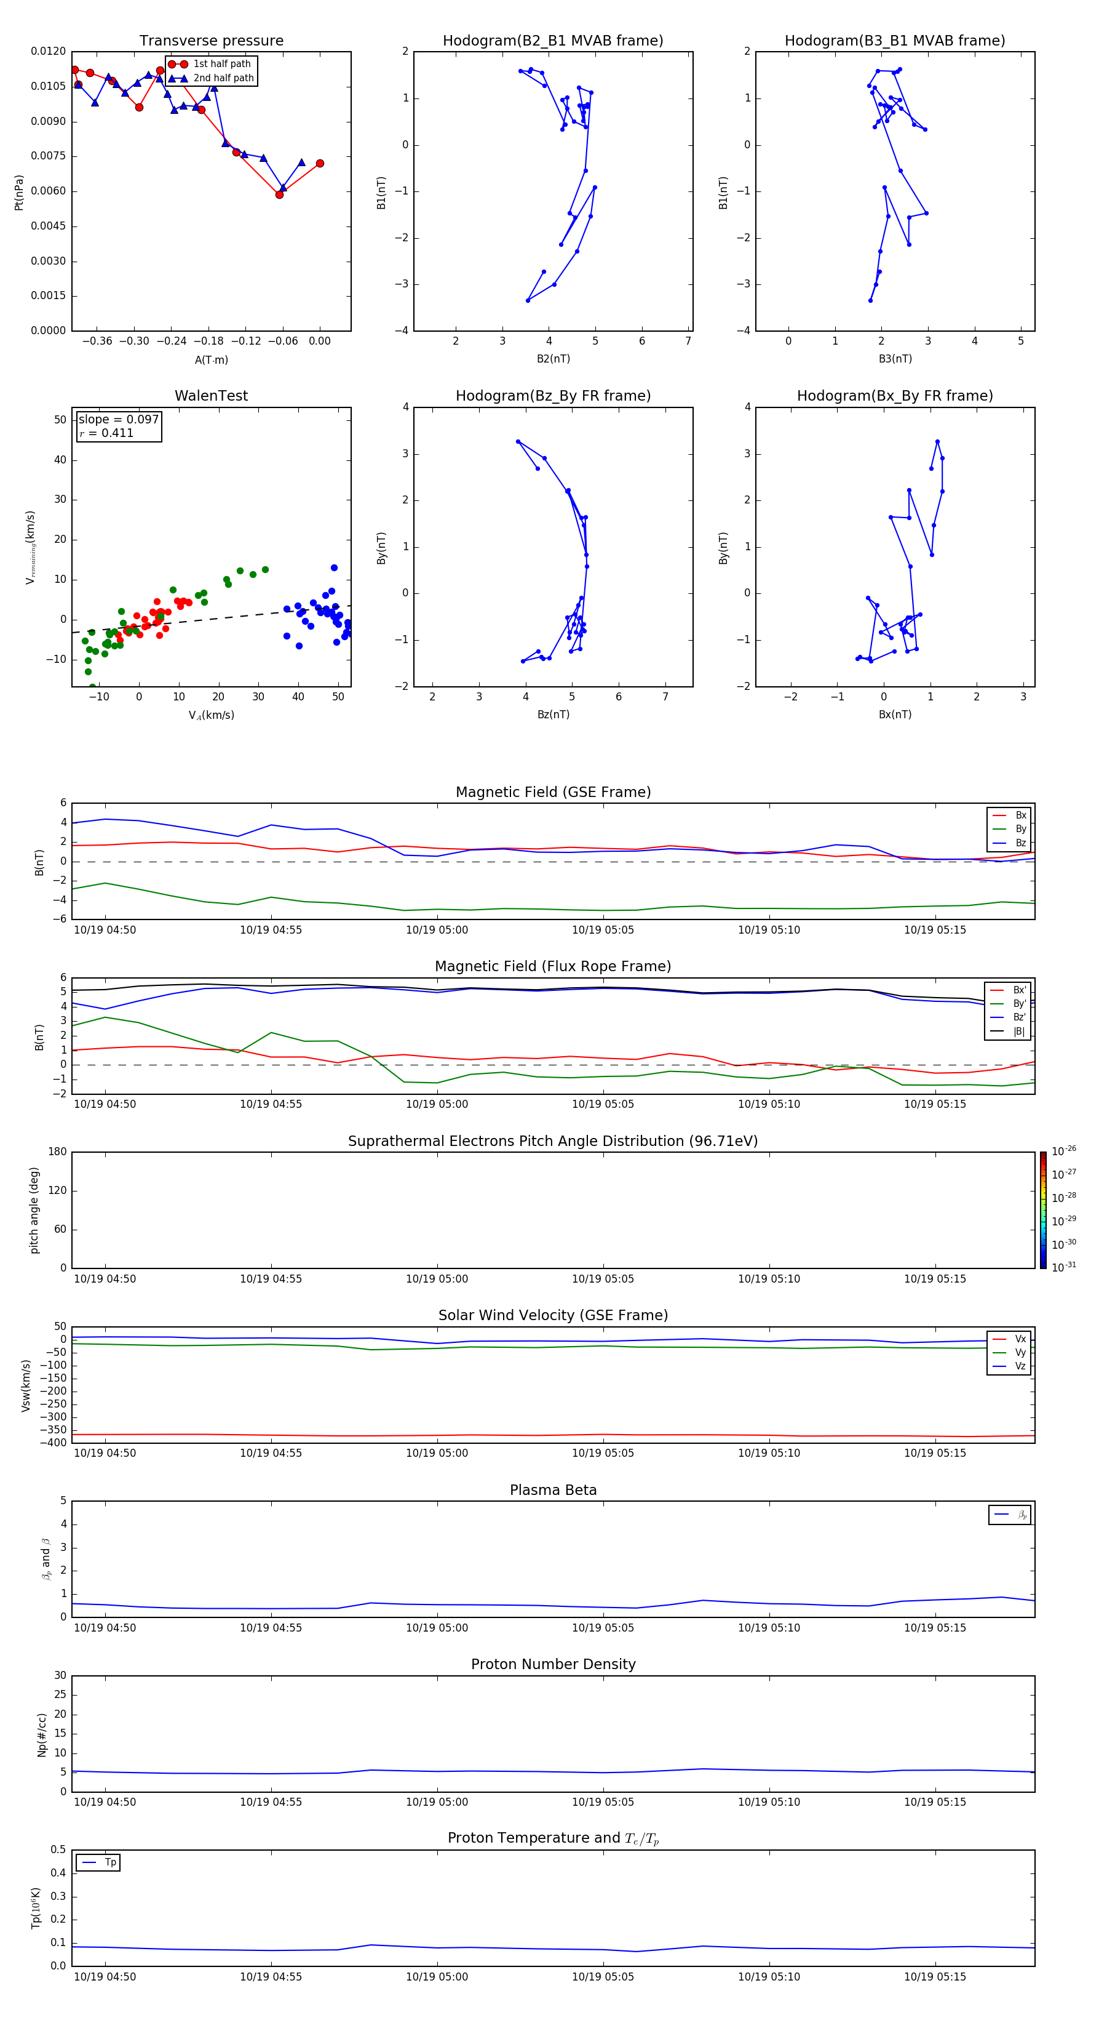Click the Solar Wind Velocity (GSE Frame) title

coord(553,1315)
